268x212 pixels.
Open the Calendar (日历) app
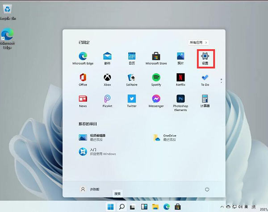(132, 58)
